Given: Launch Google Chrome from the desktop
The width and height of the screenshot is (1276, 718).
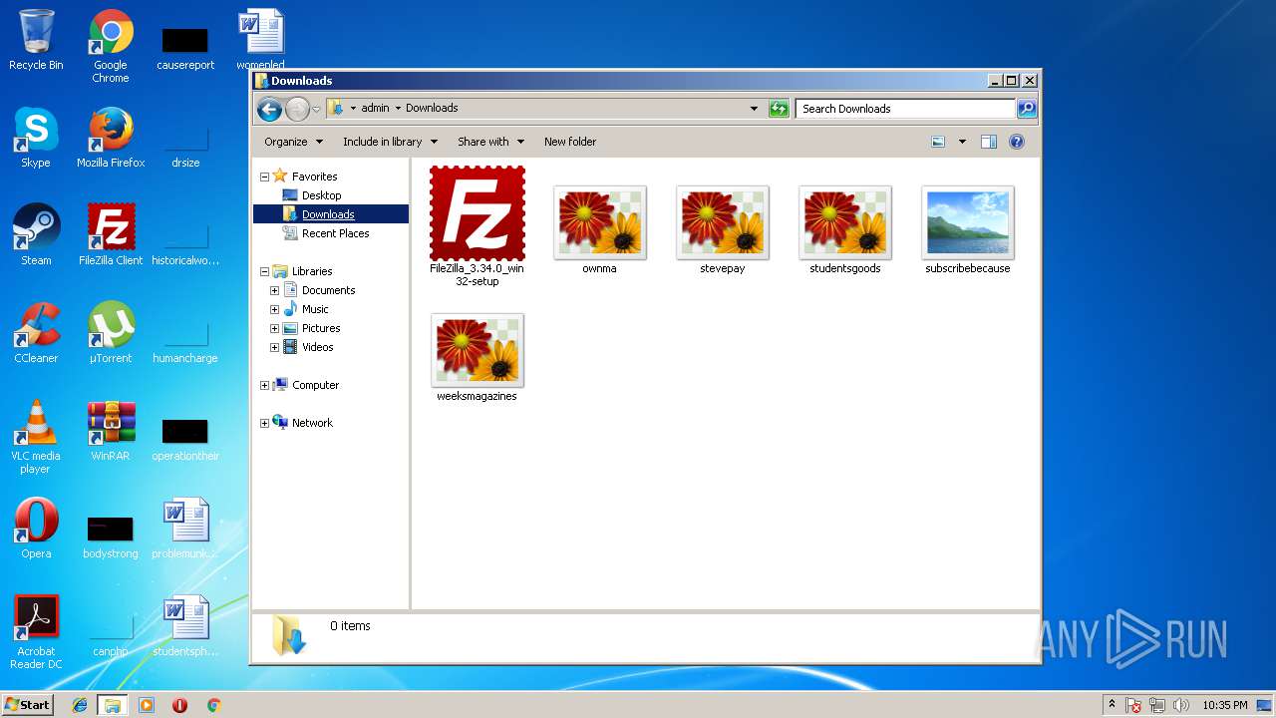Looking at the screenshot, I should coord(111,47).
